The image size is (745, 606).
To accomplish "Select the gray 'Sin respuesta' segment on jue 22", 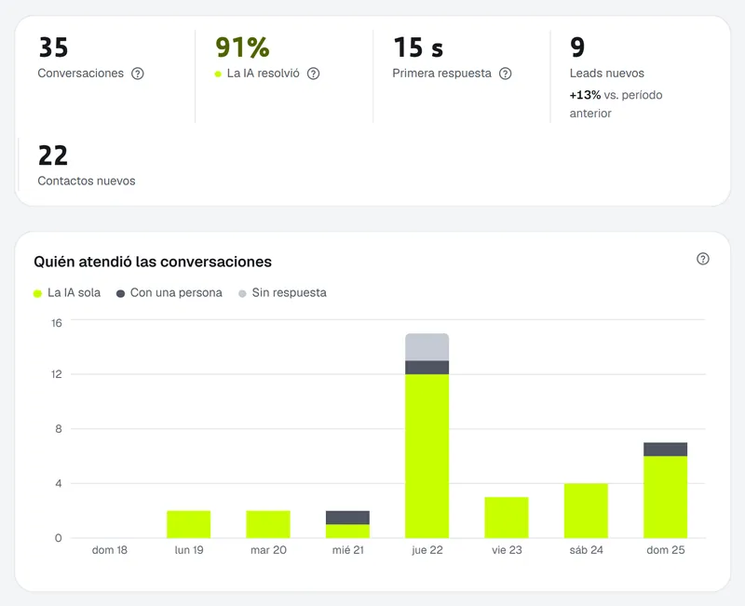I will [427, 347].
